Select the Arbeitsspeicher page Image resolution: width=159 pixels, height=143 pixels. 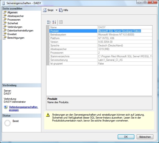coord(15,16)
